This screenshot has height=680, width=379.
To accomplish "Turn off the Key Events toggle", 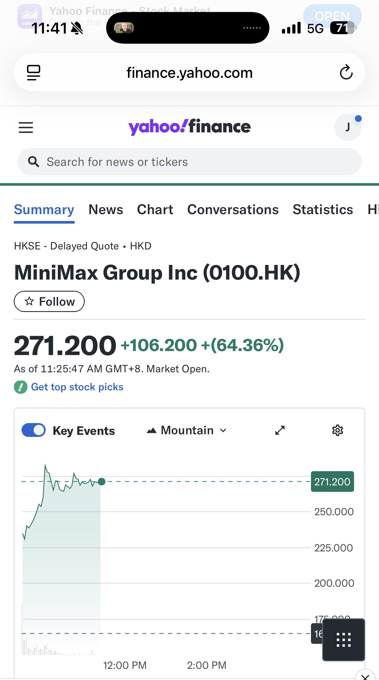I will (34, 430).
